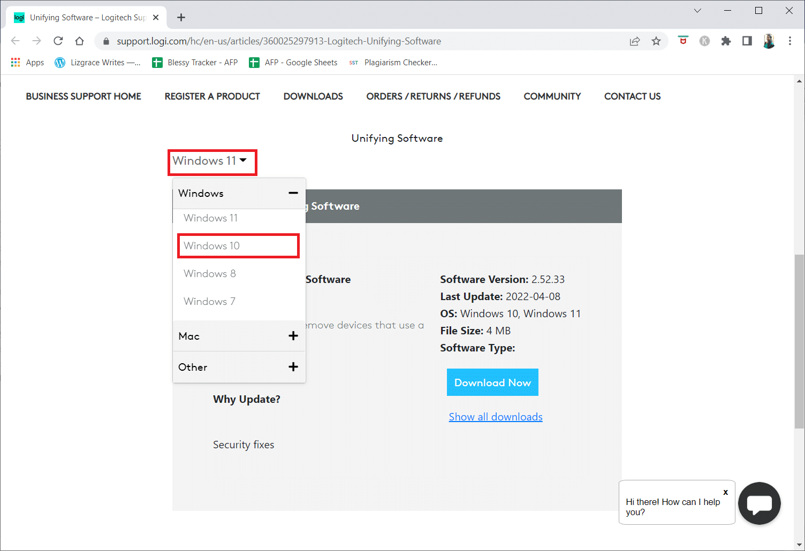Click the Last Update 2022-04-08 text

(500, 296)
